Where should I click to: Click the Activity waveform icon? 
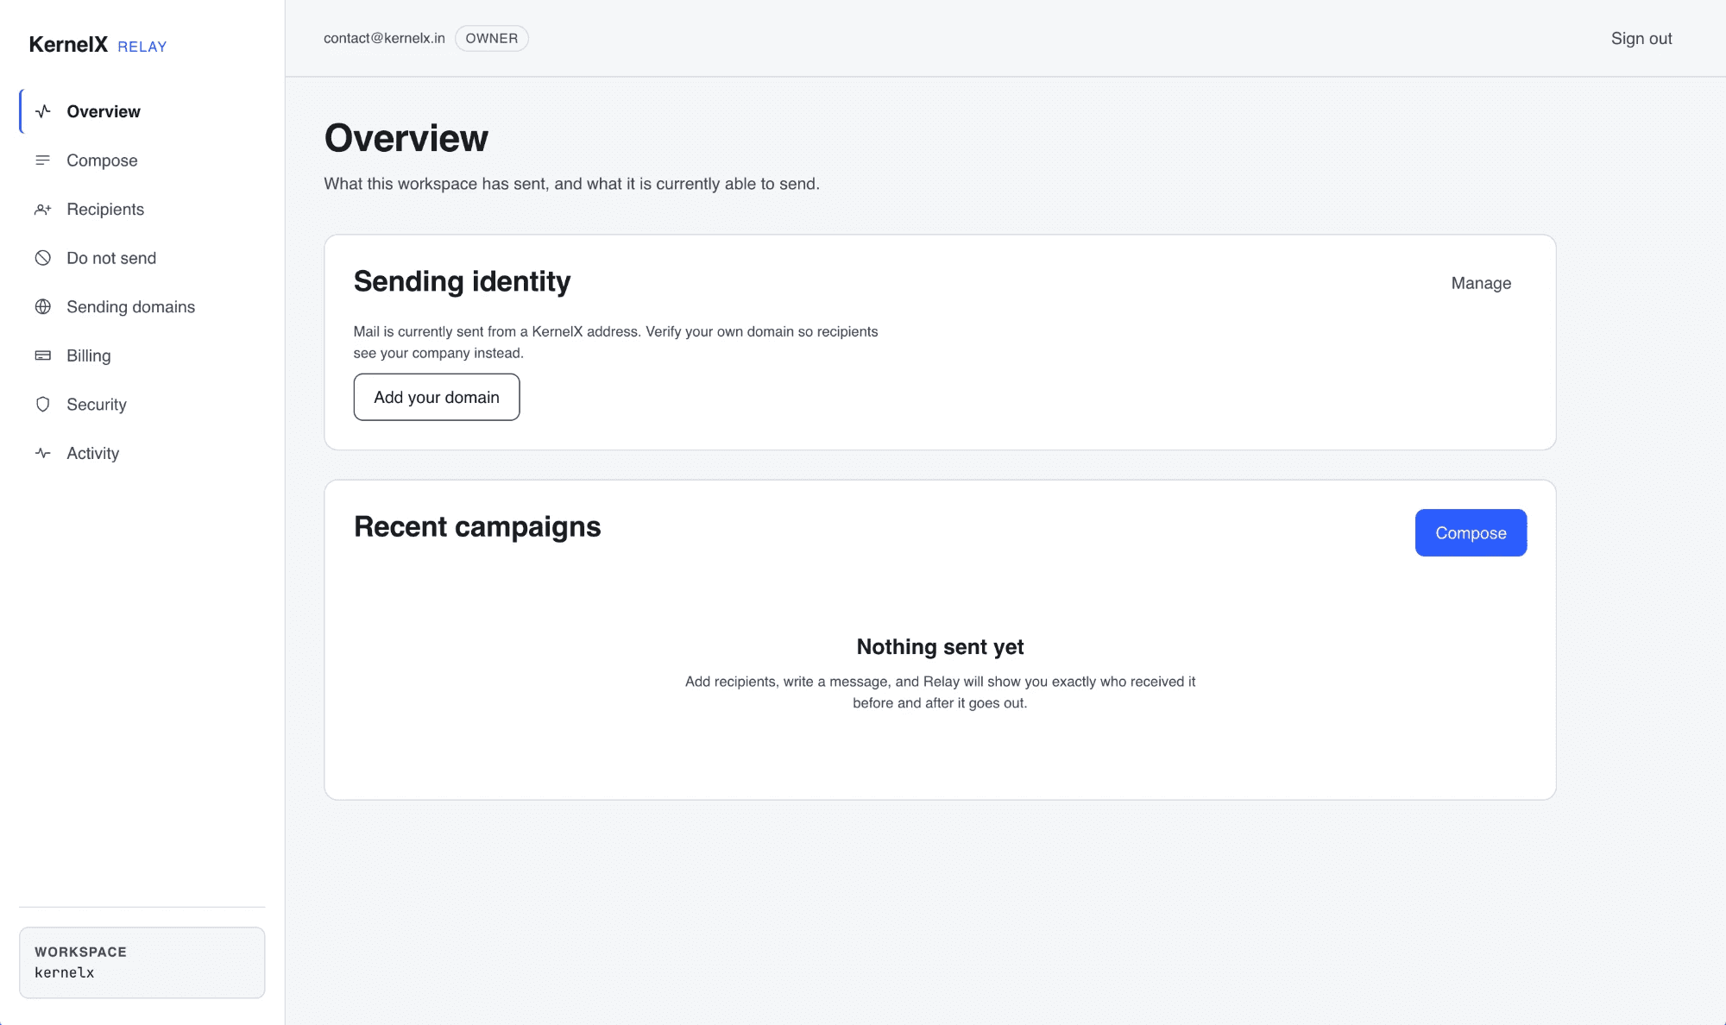(43, 453)
